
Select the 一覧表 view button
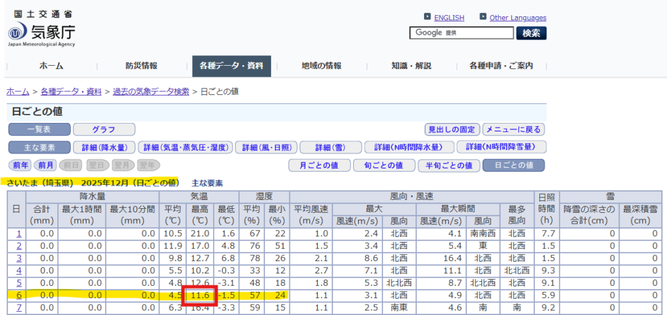point(38,130)
